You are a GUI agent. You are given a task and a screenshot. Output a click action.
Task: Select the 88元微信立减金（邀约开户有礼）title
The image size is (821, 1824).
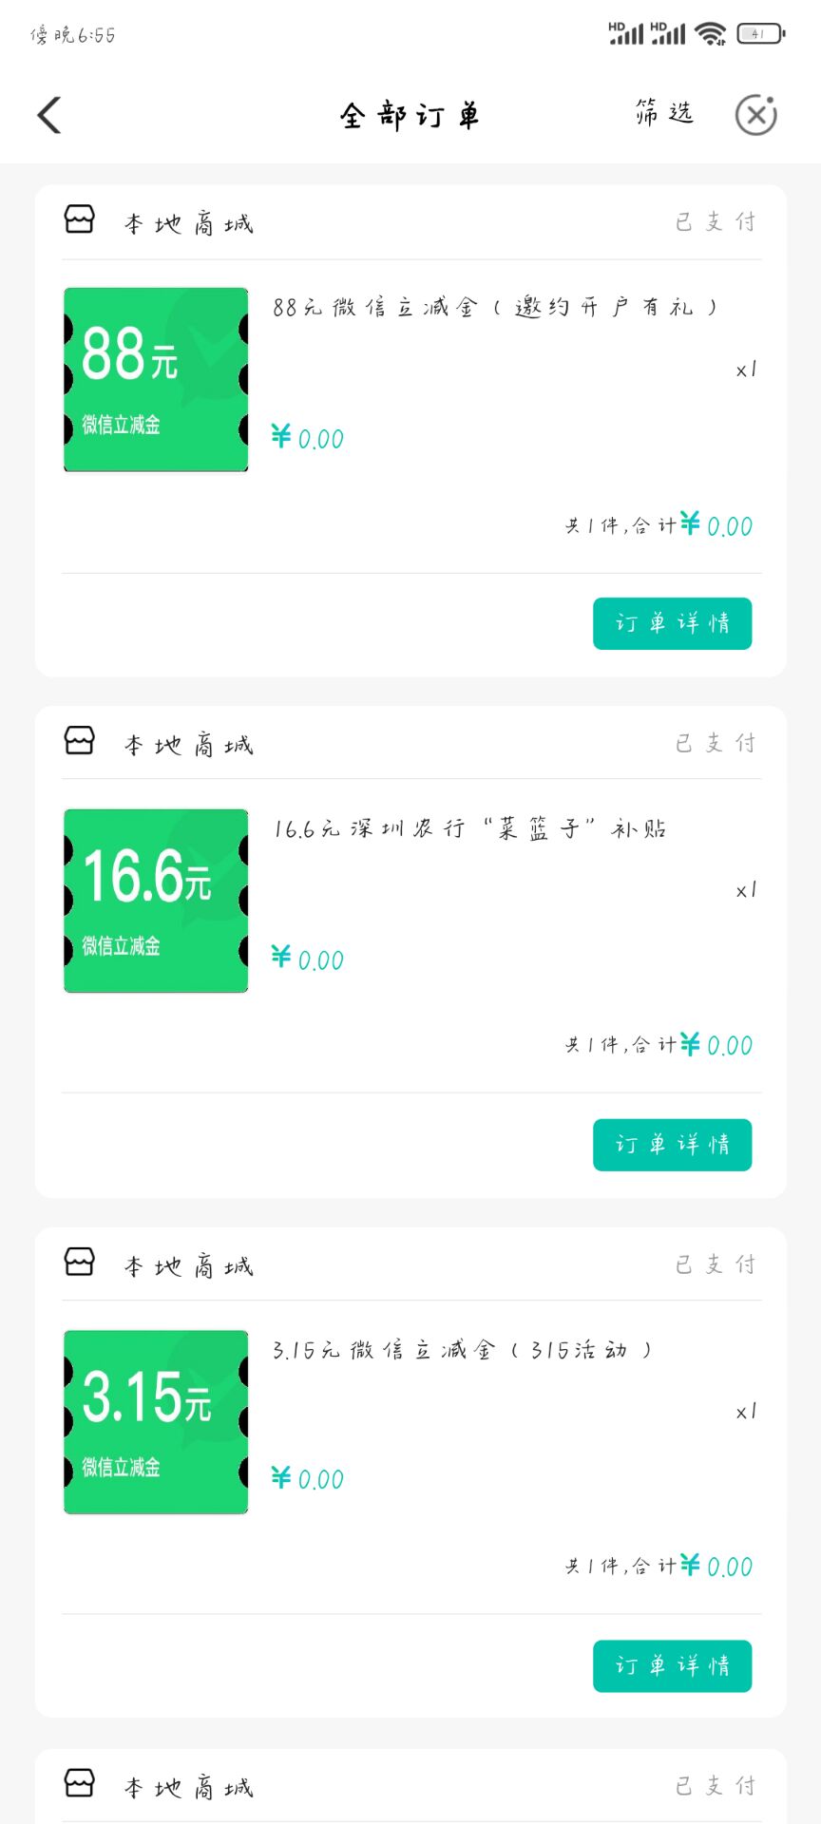pos(495,307)
